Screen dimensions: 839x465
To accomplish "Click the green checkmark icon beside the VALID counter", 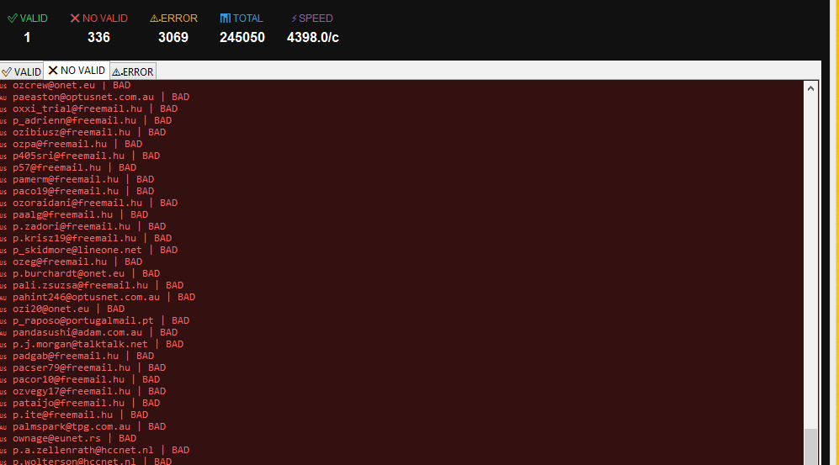I will (13, 18).
